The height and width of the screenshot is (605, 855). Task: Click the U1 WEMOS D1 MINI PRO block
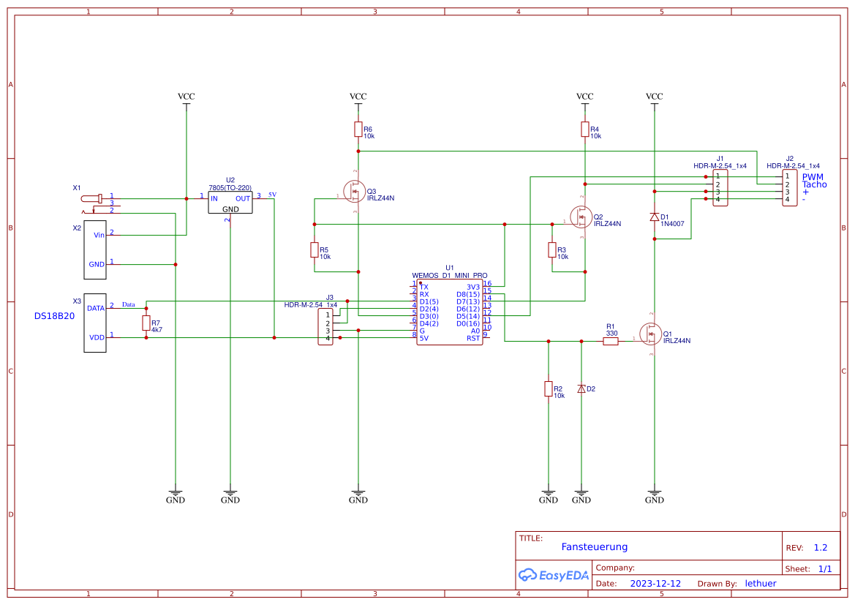tap(448, 311)
